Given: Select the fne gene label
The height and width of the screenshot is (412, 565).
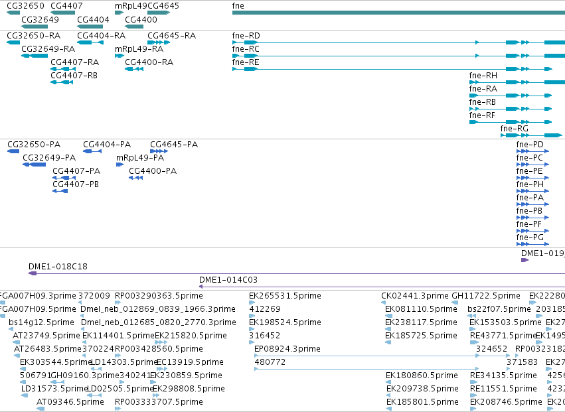Looking at the screenshot, I should [x=238, y=6].
